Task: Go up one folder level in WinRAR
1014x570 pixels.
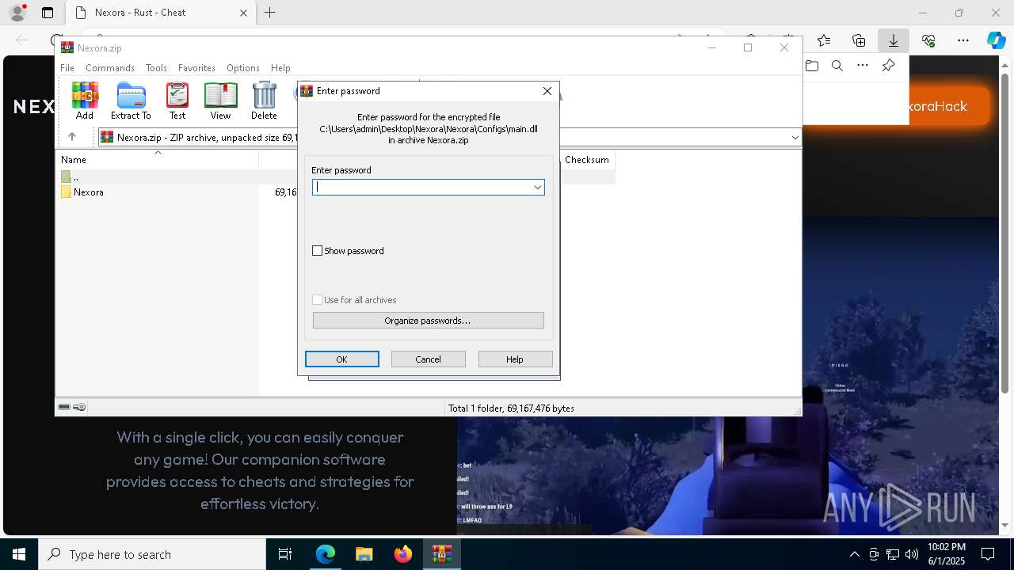Action: (72, 137)
